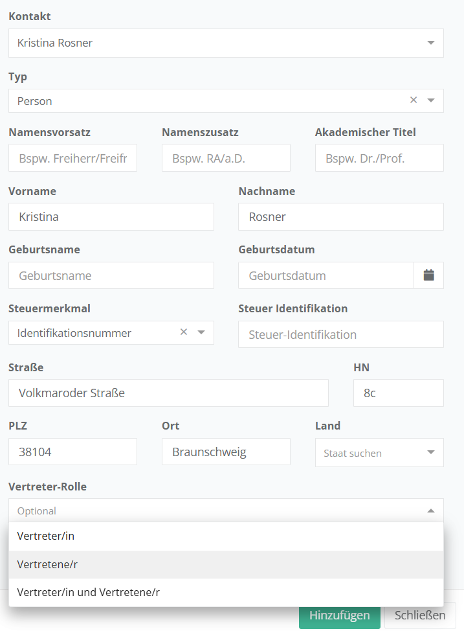Focus the Namensvorsatz input field
Screen dimensions: 464x633
coord(72,158)
